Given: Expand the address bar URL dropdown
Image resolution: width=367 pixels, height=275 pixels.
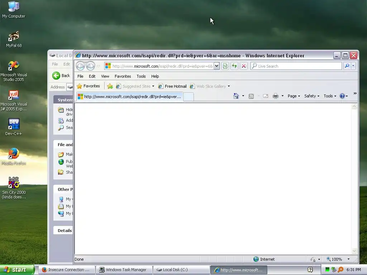Looking at the screenshot, I should click(x=217, y=66).
